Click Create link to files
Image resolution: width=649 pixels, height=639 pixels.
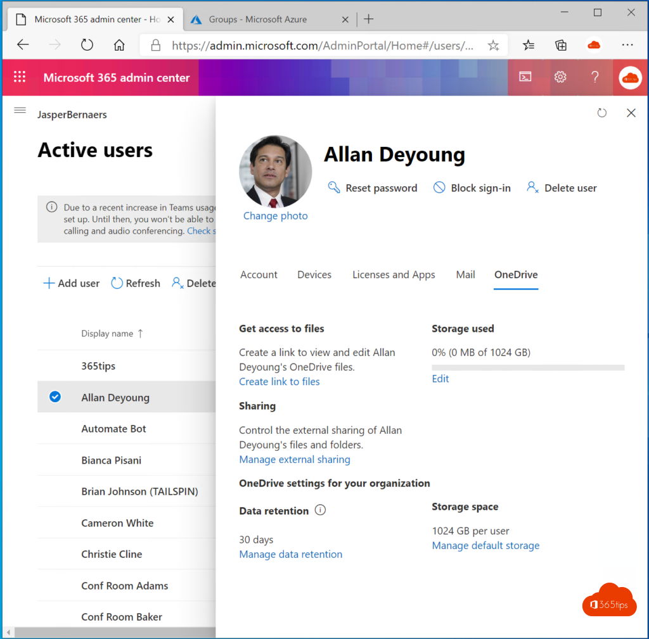279,382
